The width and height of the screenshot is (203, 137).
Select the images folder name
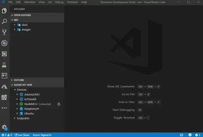pyautogui.click(x=26, y=30)
